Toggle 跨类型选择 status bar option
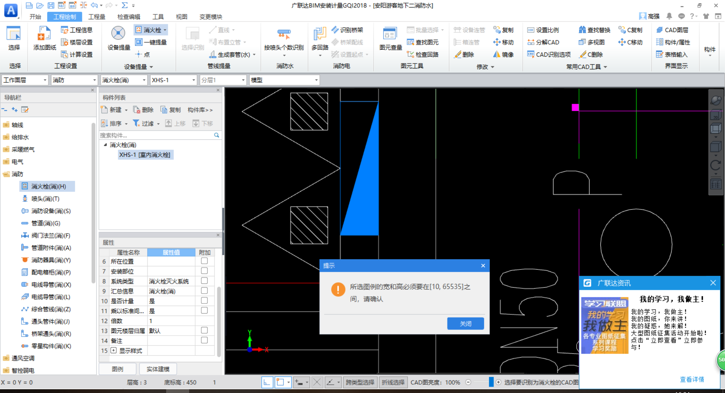Viewport: 725px width, 393px height. [x=360, y=382]
